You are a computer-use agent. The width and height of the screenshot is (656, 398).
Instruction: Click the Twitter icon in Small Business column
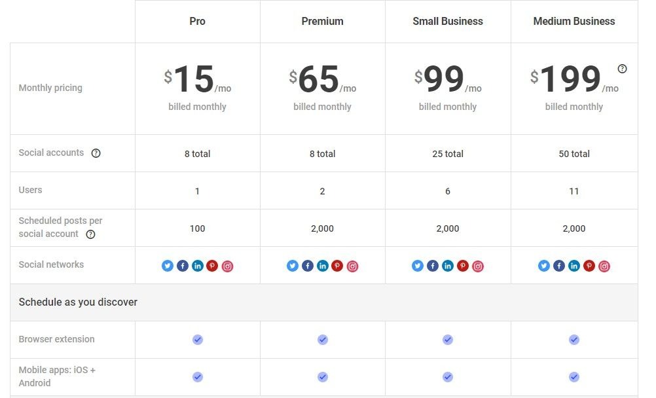pyautogui.click(x=418, y=266)
